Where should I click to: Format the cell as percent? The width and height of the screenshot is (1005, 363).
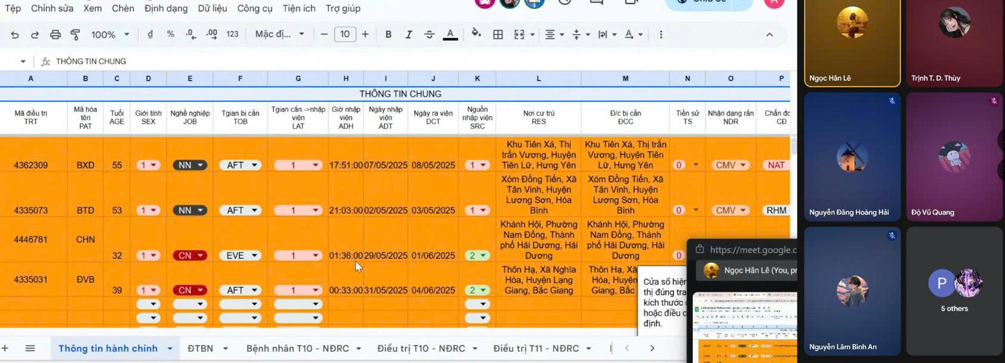click(171, 35)
